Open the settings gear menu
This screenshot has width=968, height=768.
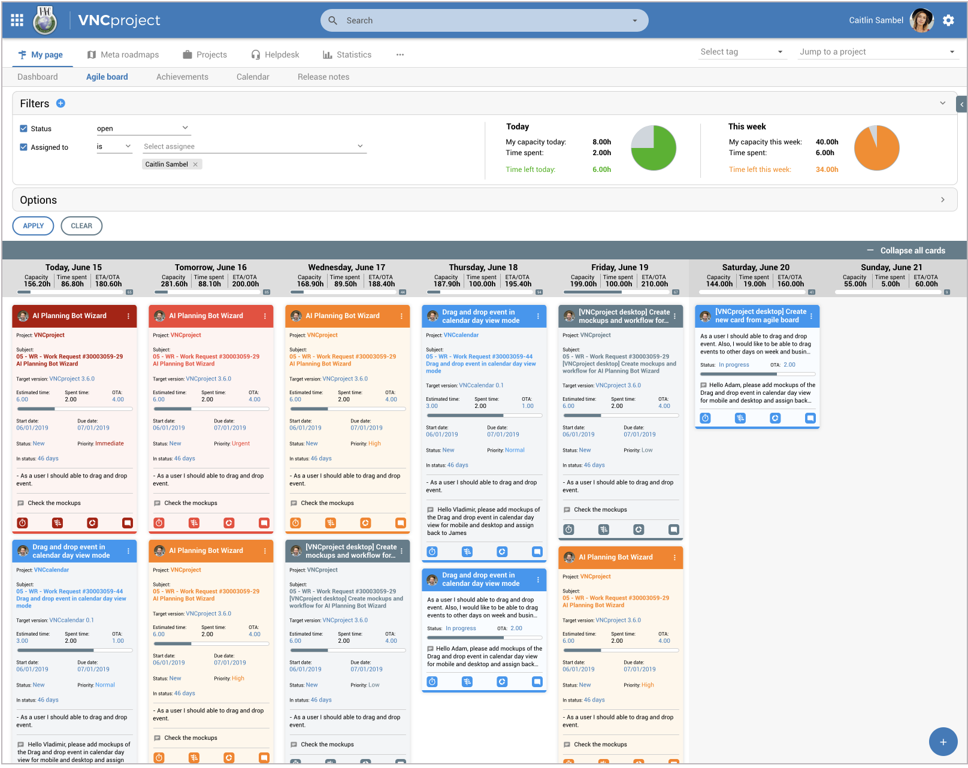tap(948, 20)
